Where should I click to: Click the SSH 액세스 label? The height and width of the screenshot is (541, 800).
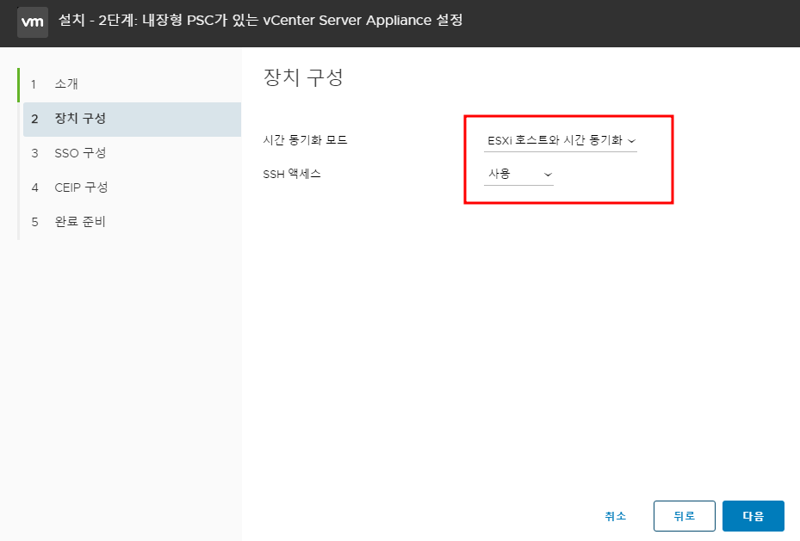click(292, 175)
